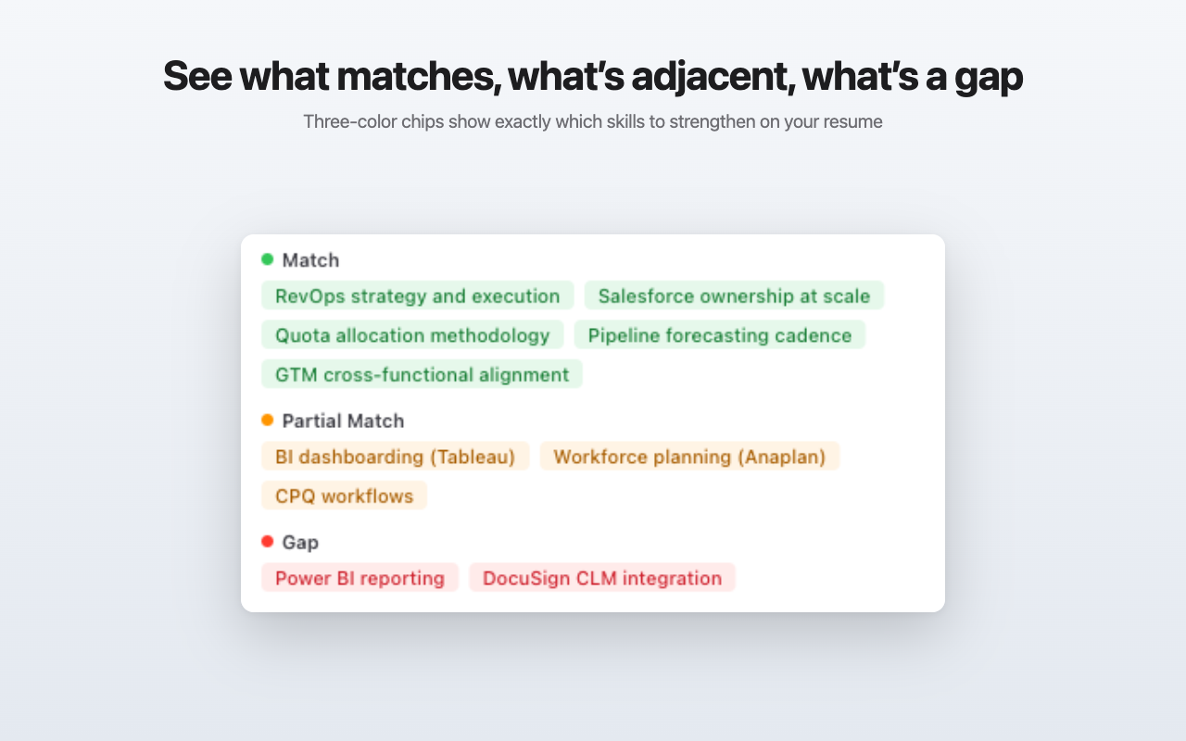1186x741 pixels.
Task: Choose the CPQ workflows chip
Action: tap(344, 496)
